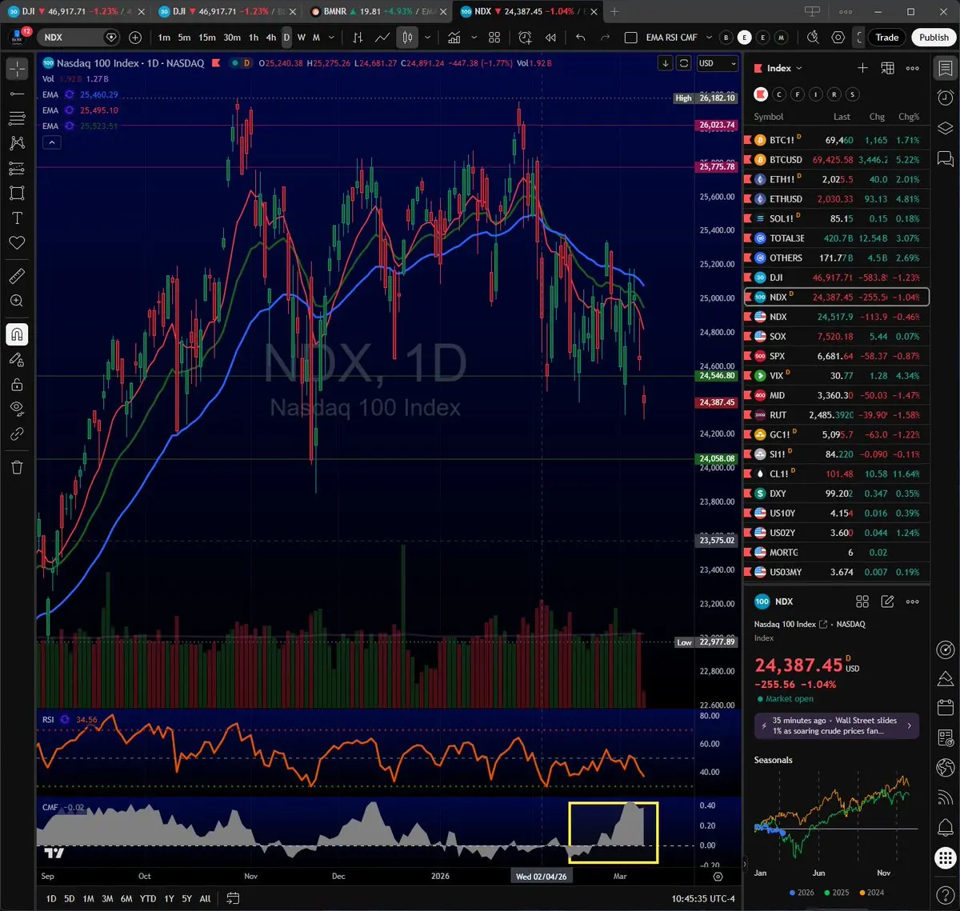
Task: Undo the last chart action
Action: (x=580, y=38)
